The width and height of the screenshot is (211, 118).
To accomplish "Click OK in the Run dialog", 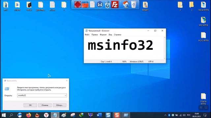I will coord(30,105).
